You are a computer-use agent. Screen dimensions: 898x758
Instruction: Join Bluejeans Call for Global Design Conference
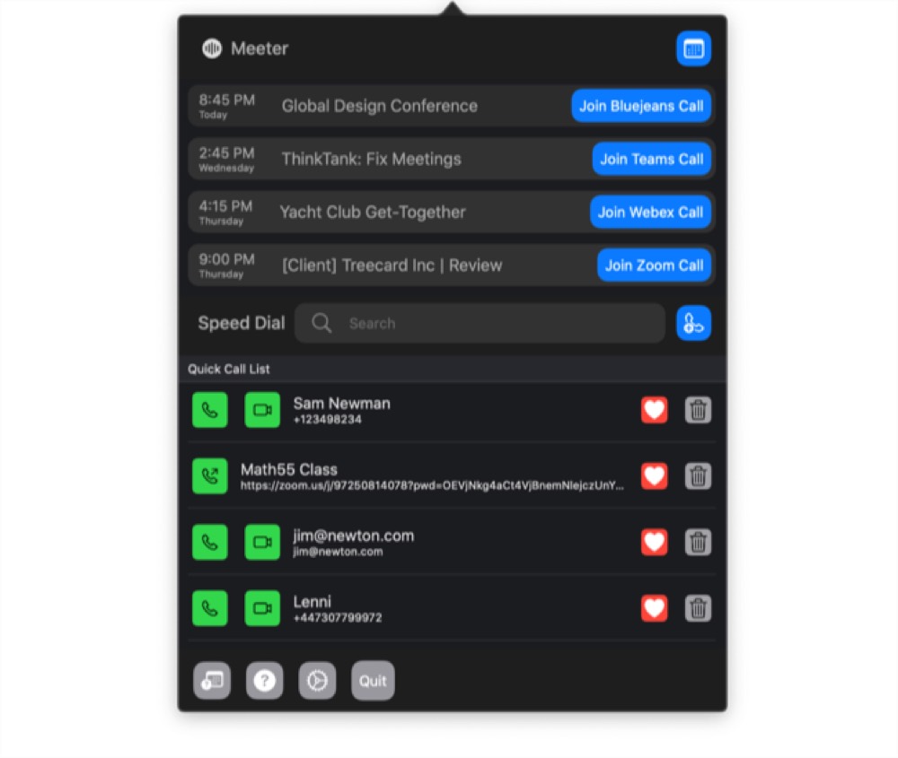(641, 106)
